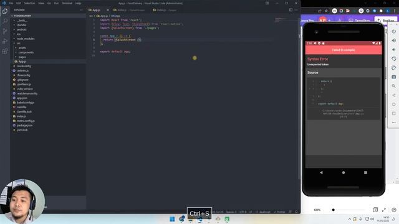Viewport: 399px width, 224px height.
Task: Collapse the src folder
Action: click(18, 43)
